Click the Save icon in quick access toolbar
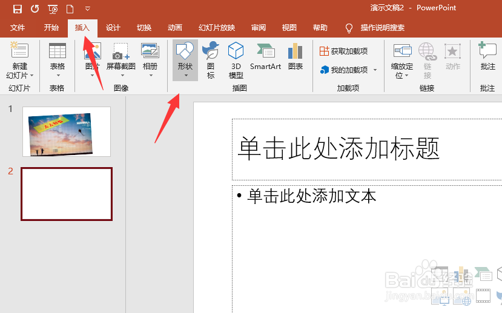This screenshot has height=313, width=502. click(x=18, y=8)
